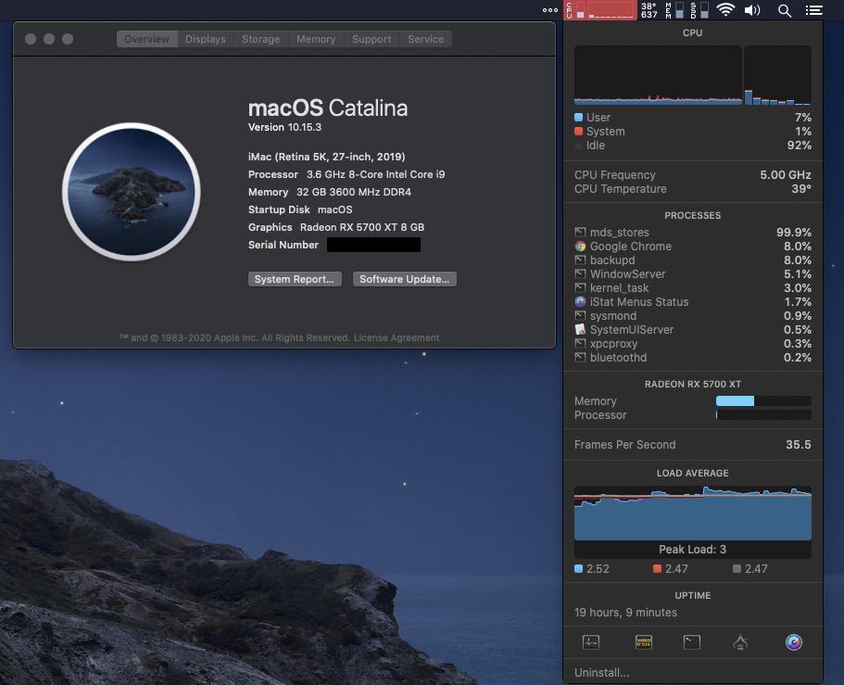Click the System Report button
844x685 pixels.
[295, 279]
